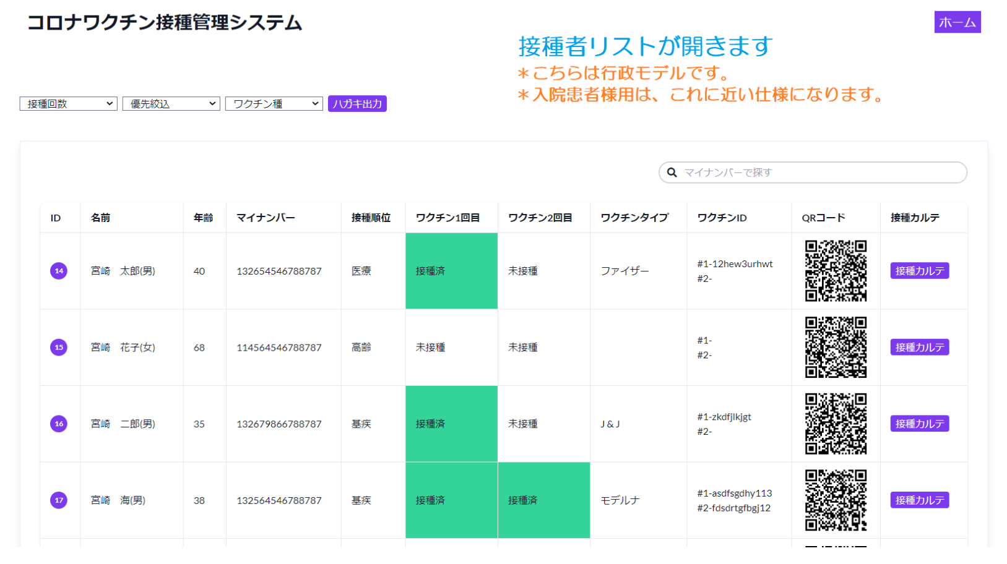Open QR code for 宮崎 花子
Screen dimensions: 1007x564
point(836,347)
